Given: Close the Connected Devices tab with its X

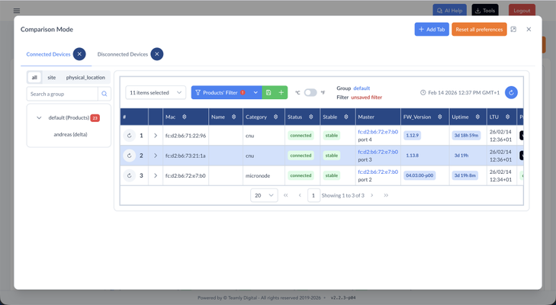Looking at the screenshot, I should (79, 54).
